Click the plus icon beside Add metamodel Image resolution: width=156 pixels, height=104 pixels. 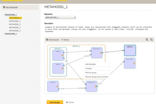point(4,7)
